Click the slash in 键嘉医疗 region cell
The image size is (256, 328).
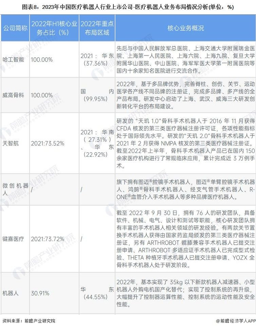(x=82, y=239)
